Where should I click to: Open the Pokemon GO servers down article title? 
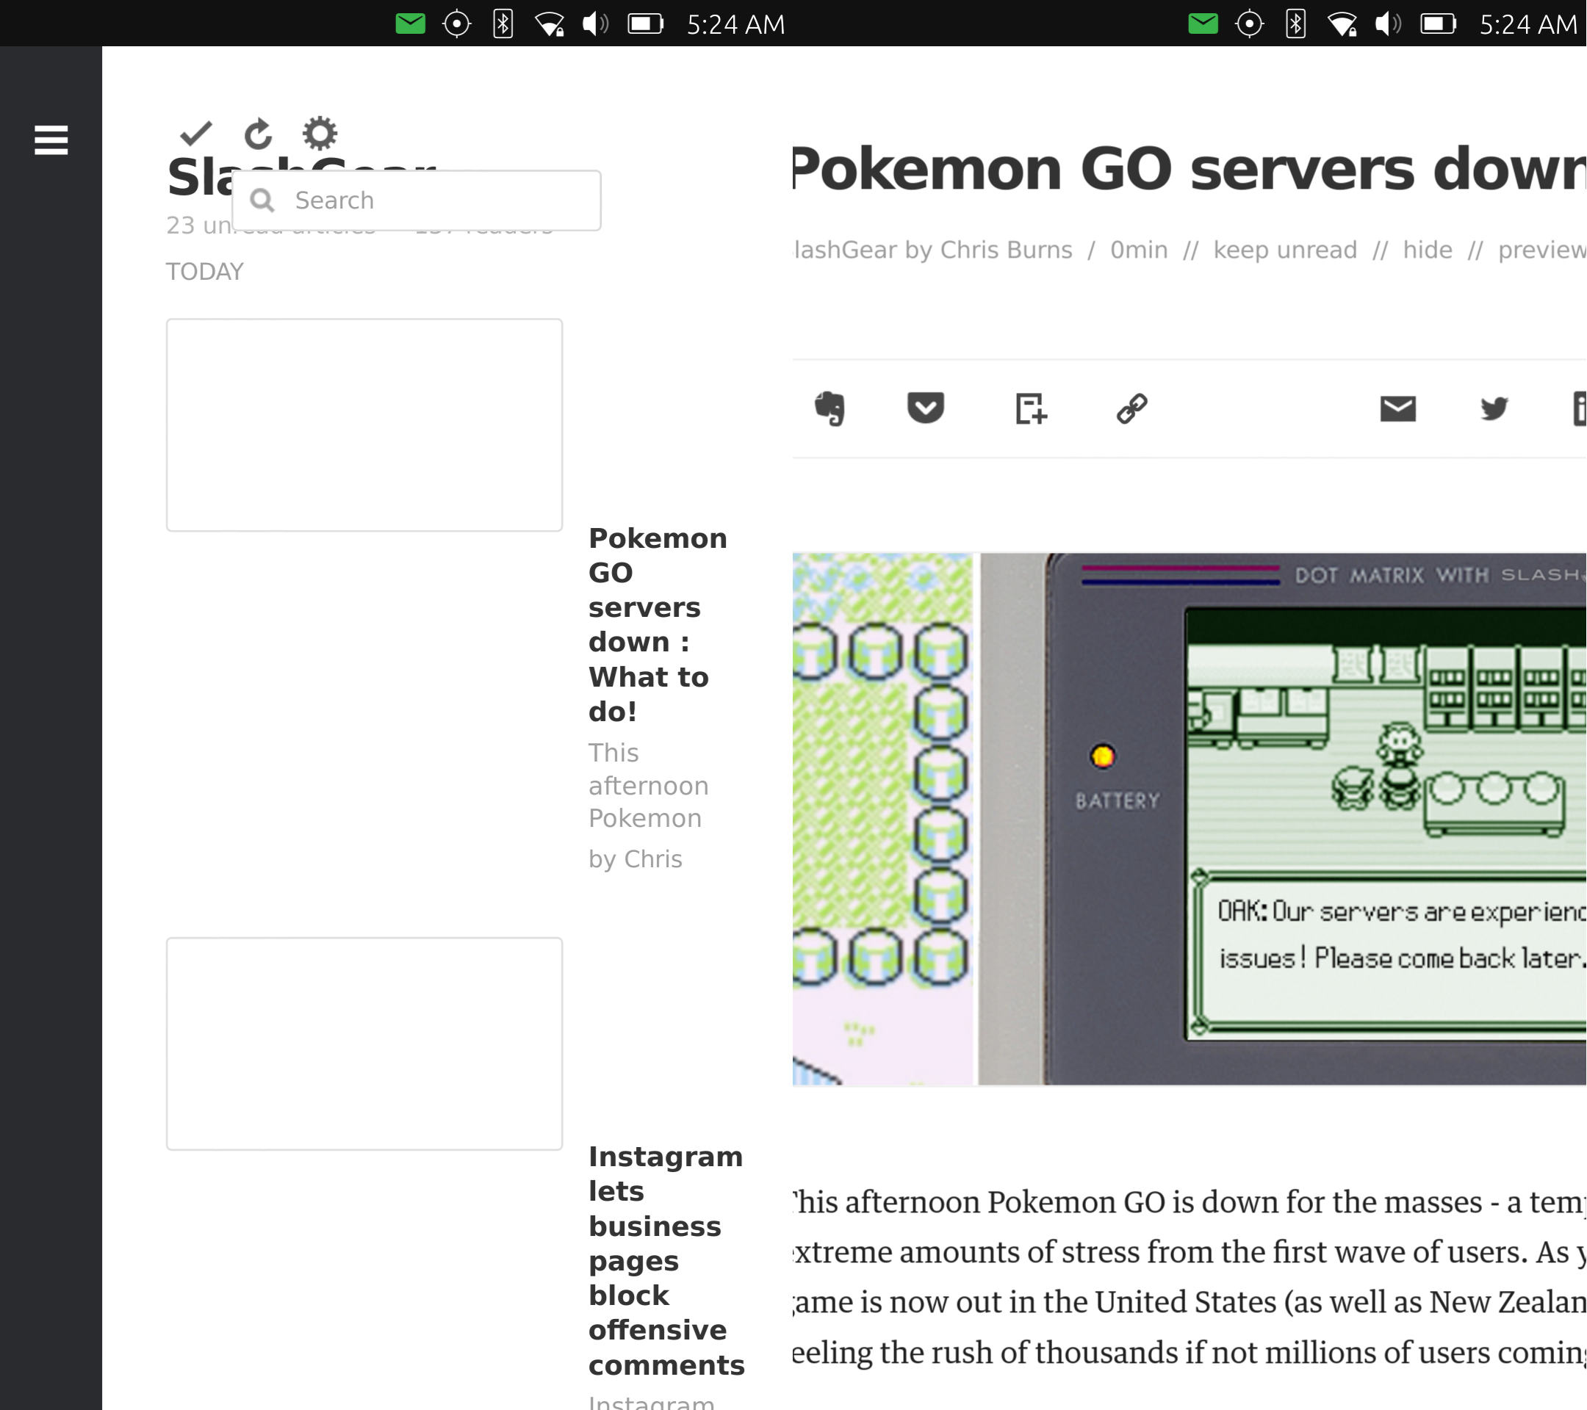point(1190,169)
